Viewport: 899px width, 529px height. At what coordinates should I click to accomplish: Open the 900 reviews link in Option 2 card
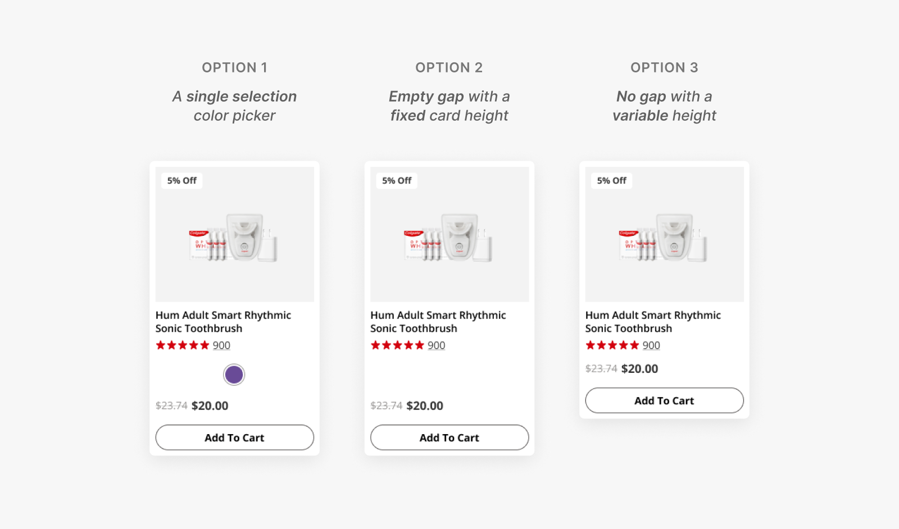(436, 345)
